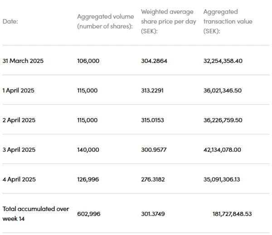
Task: Click the transaction value 42,134,078.00
Action: click(x=223, y=149)
